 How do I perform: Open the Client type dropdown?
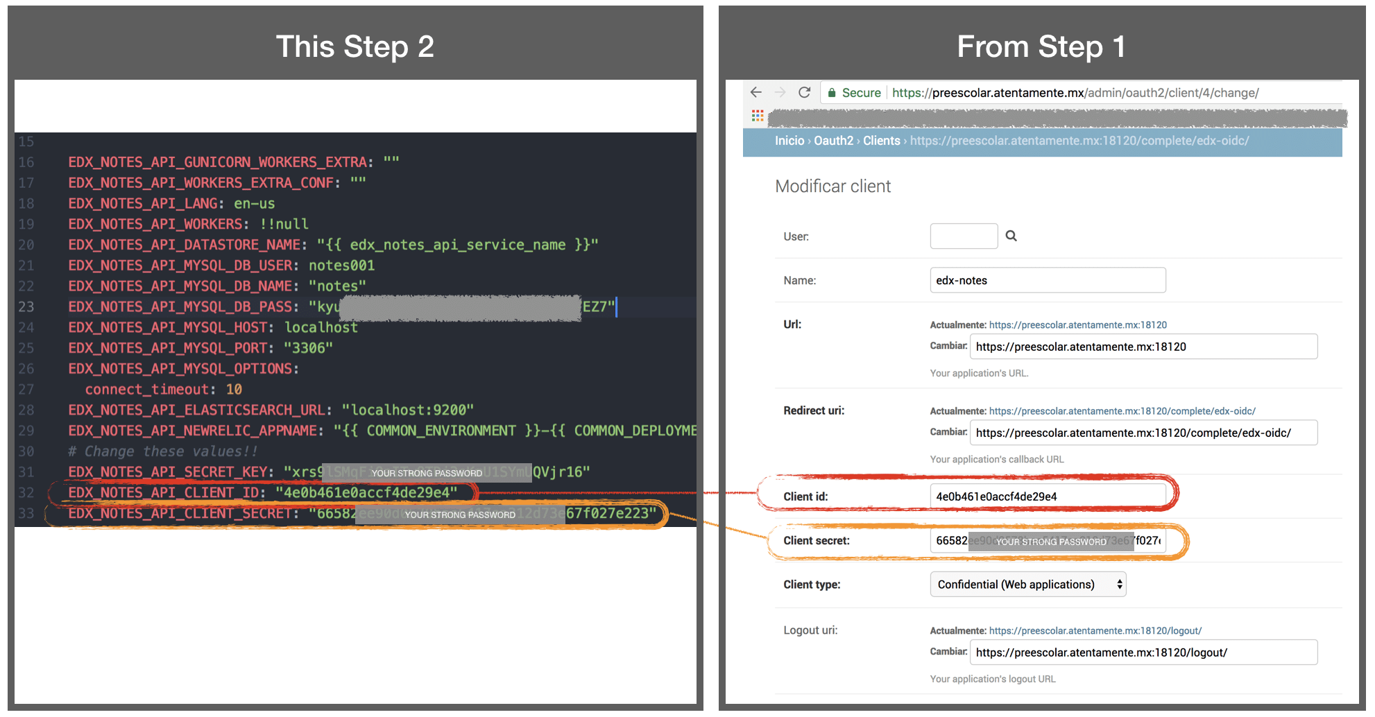pyautogui.click(x=1028, y=585)
